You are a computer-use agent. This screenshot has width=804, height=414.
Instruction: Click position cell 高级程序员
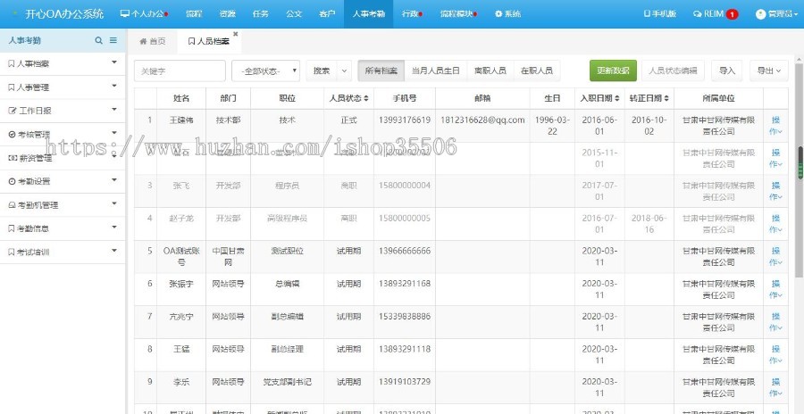coord(287,219)
